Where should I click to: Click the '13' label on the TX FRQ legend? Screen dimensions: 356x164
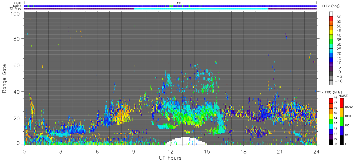tap(335, 124)
